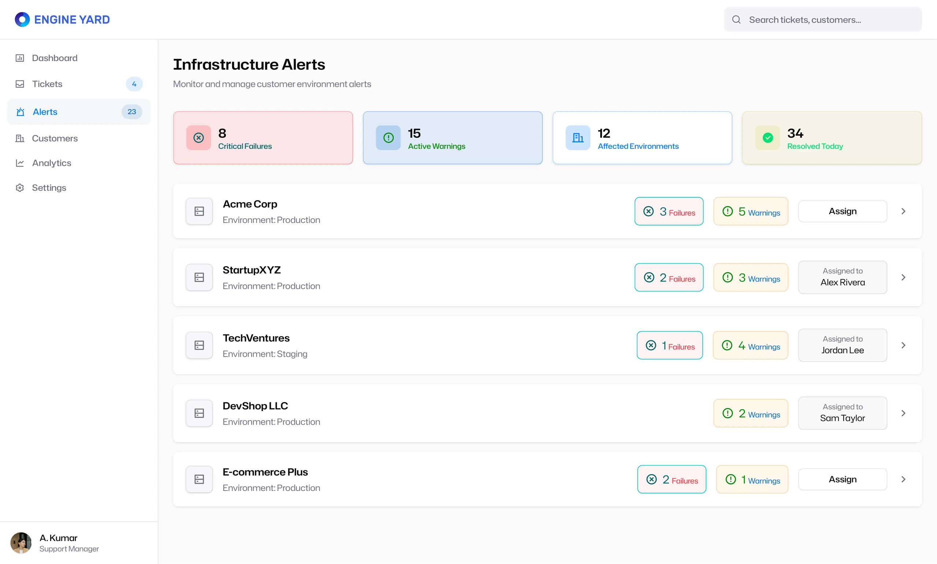Click the server icon beside DevShop LLC
This screenshot has width=937, height=564.
(199, 413)
